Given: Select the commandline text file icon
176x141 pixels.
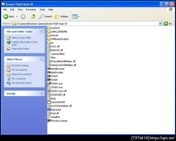Looking at the screenshot, I should (49, 54).
